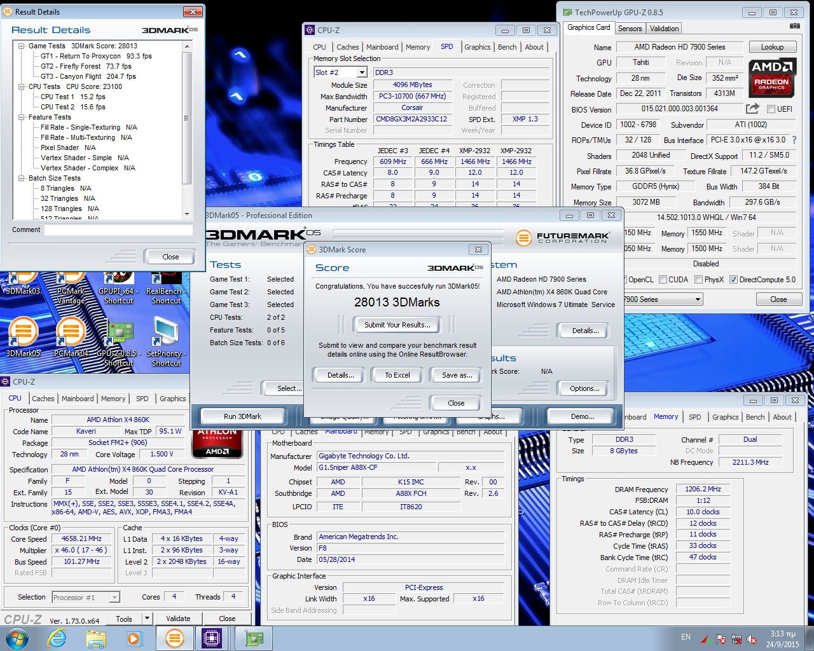Click the taskbar clock showing 3:13

point(782,639)
